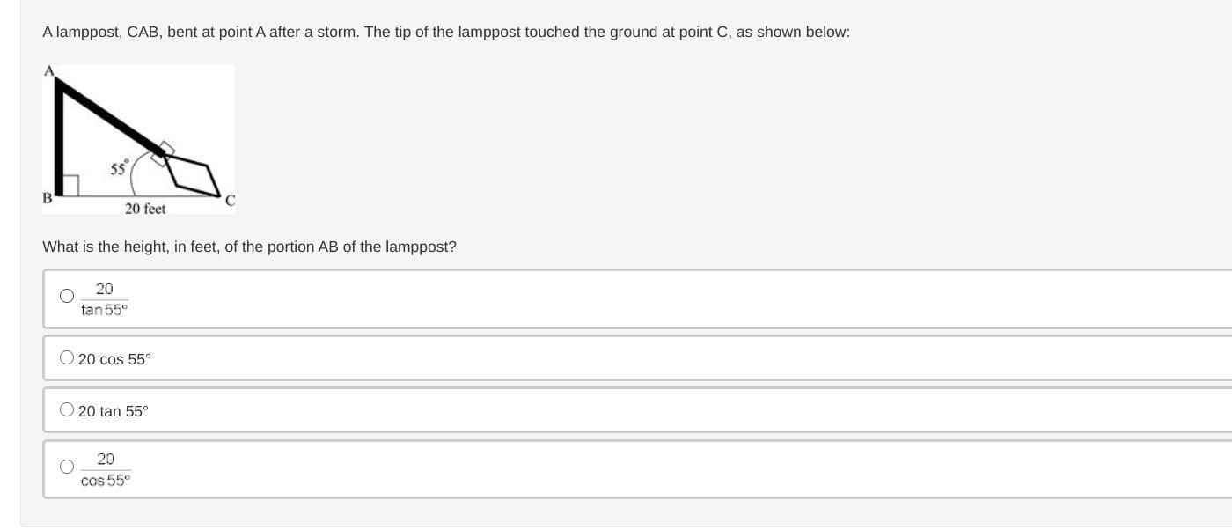Click the 20 tan 55° answer label
This screenshot has height=530, width=1232.
pos(114,411)
